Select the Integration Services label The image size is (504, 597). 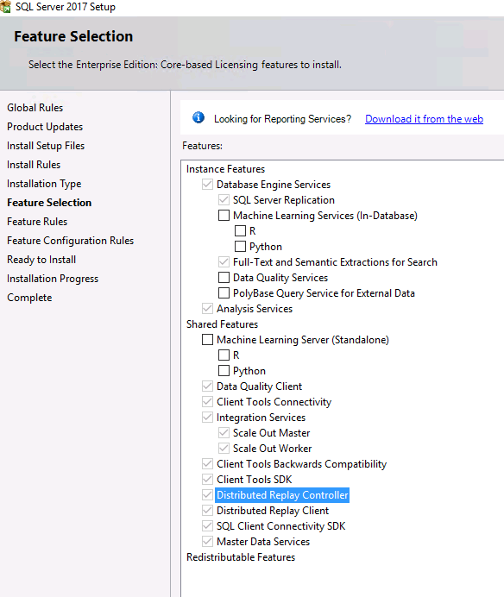pos(261,418)
